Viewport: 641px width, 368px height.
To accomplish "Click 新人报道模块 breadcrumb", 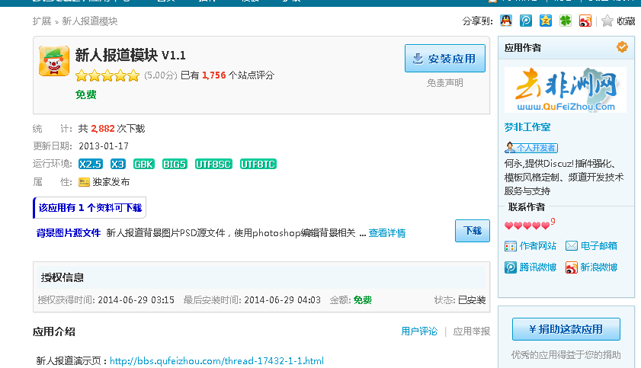I will click(89, 21).
